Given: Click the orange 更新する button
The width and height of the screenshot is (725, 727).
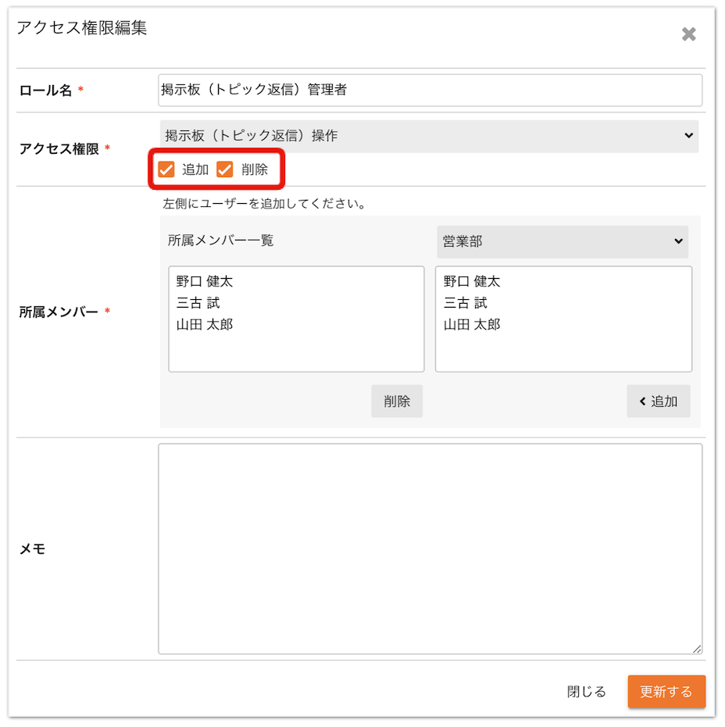Looking at the screenshot, I should point(666,691).
